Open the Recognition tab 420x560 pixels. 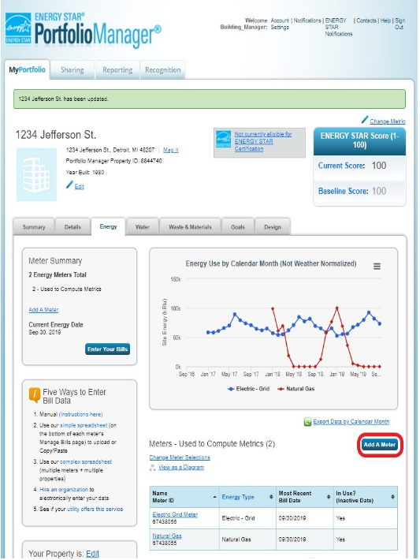[162, 70]
